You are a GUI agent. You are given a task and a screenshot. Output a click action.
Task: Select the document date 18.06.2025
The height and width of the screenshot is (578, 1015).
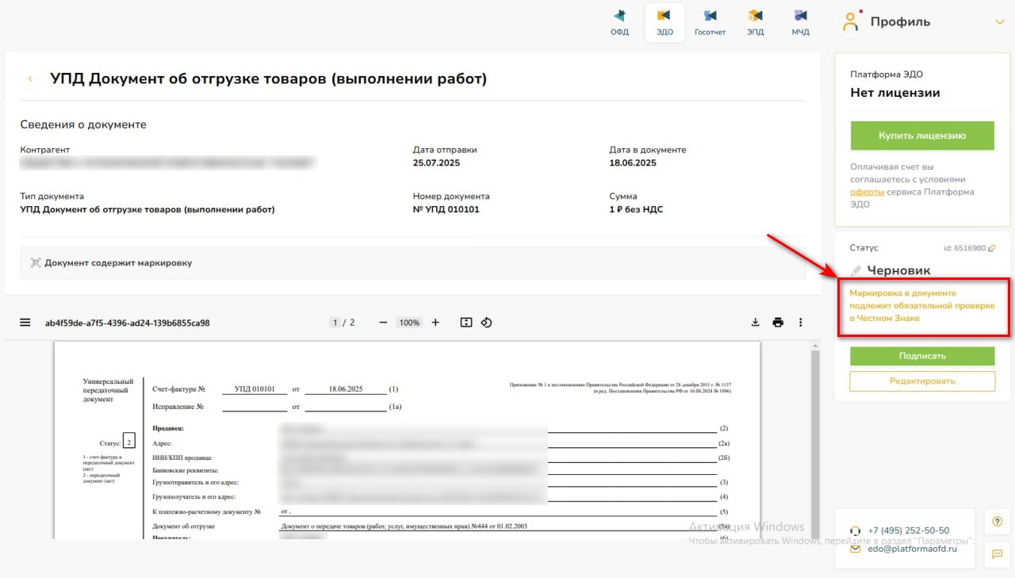[x=633, y=163]
